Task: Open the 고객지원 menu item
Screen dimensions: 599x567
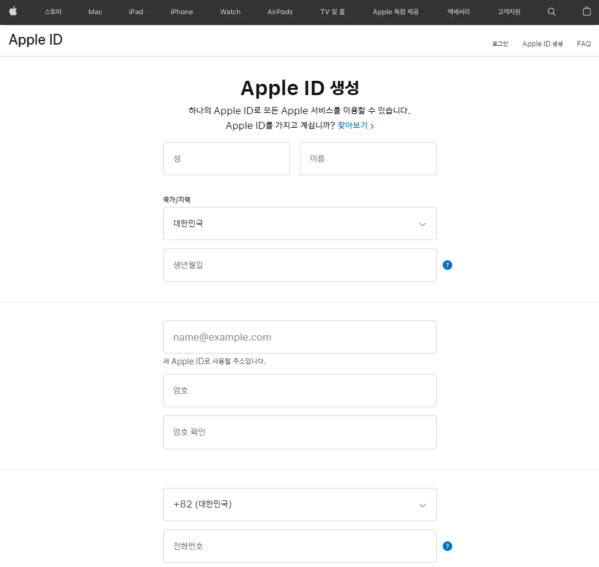Action: 509,12
